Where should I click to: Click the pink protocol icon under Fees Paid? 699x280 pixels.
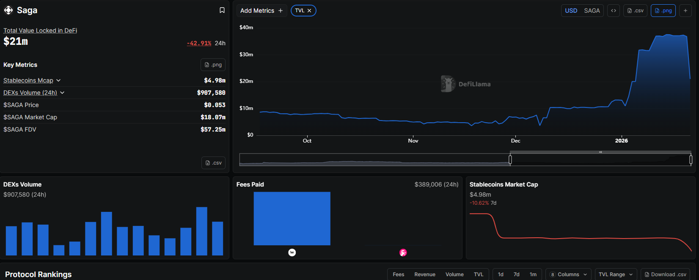tap(403, 253)
